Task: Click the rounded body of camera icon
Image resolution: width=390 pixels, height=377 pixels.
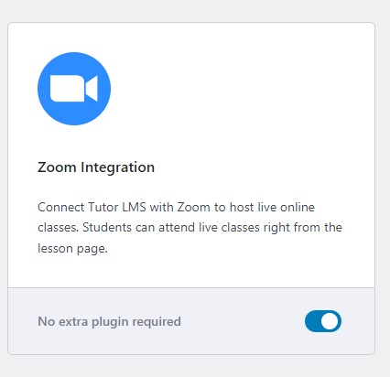Action: point(68,88)
